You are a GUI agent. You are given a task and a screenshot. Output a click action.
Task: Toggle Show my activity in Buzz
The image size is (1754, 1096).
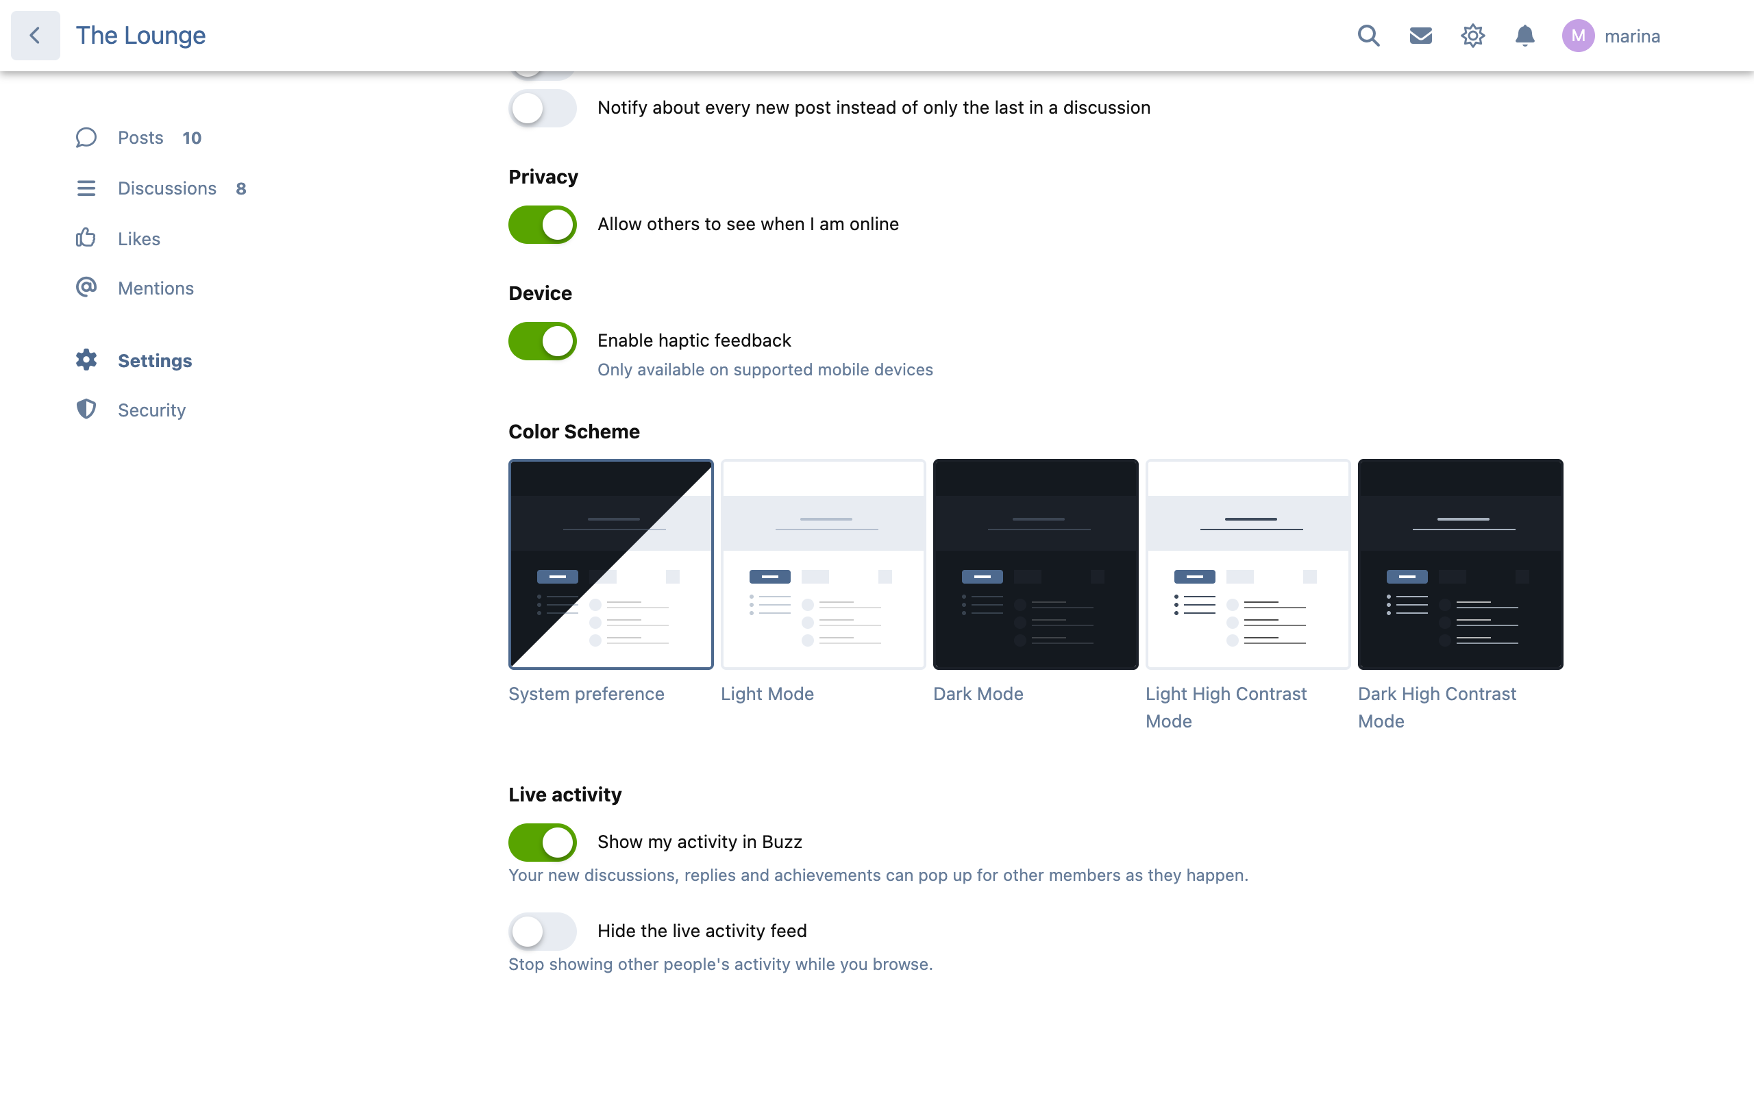point(542,843)
